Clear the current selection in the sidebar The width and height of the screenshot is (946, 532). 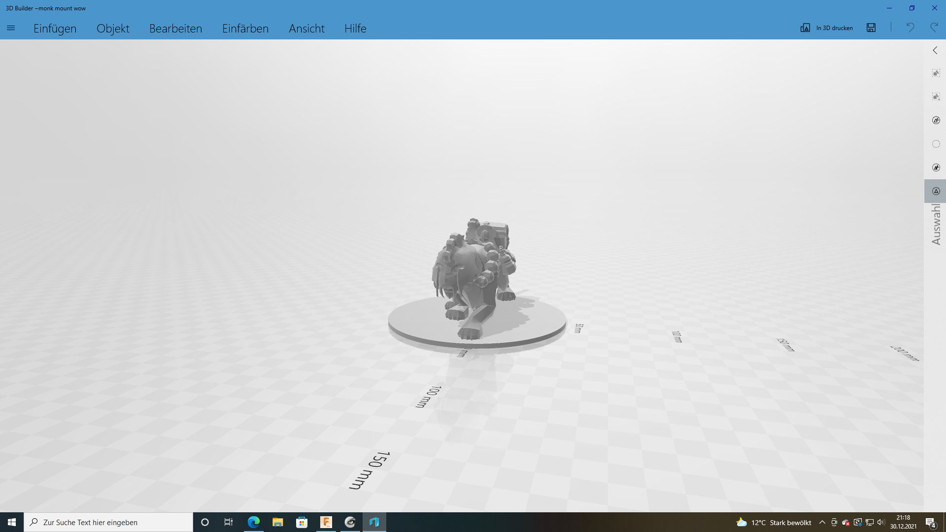tap(935, 97)
